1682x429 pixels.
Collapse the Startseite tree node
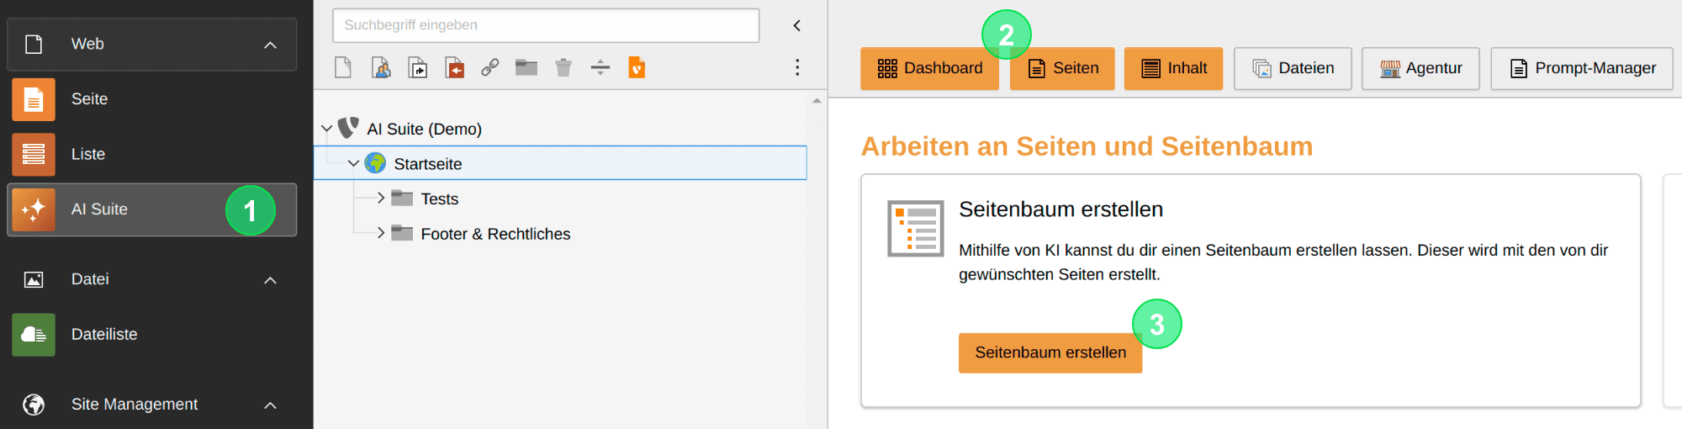click(353, 163)
